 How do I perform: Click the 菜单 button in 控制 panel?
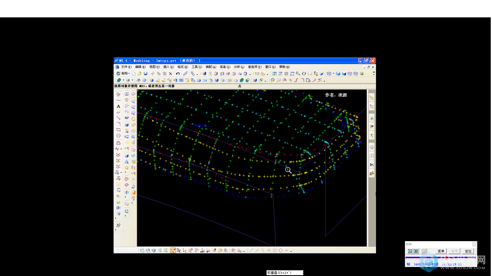[441, 251]
